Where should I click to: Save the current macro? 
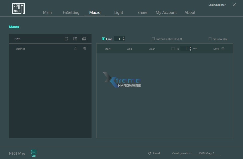[x=216, y=49]
